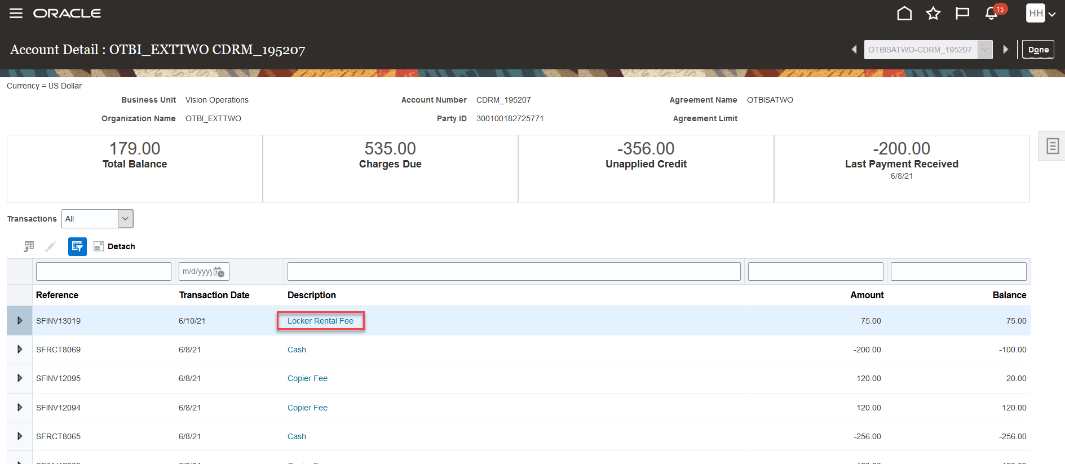Select the SFRCT8065 reference cell
This screenshot has height=464, width=1065.
(x=58, y=436)
